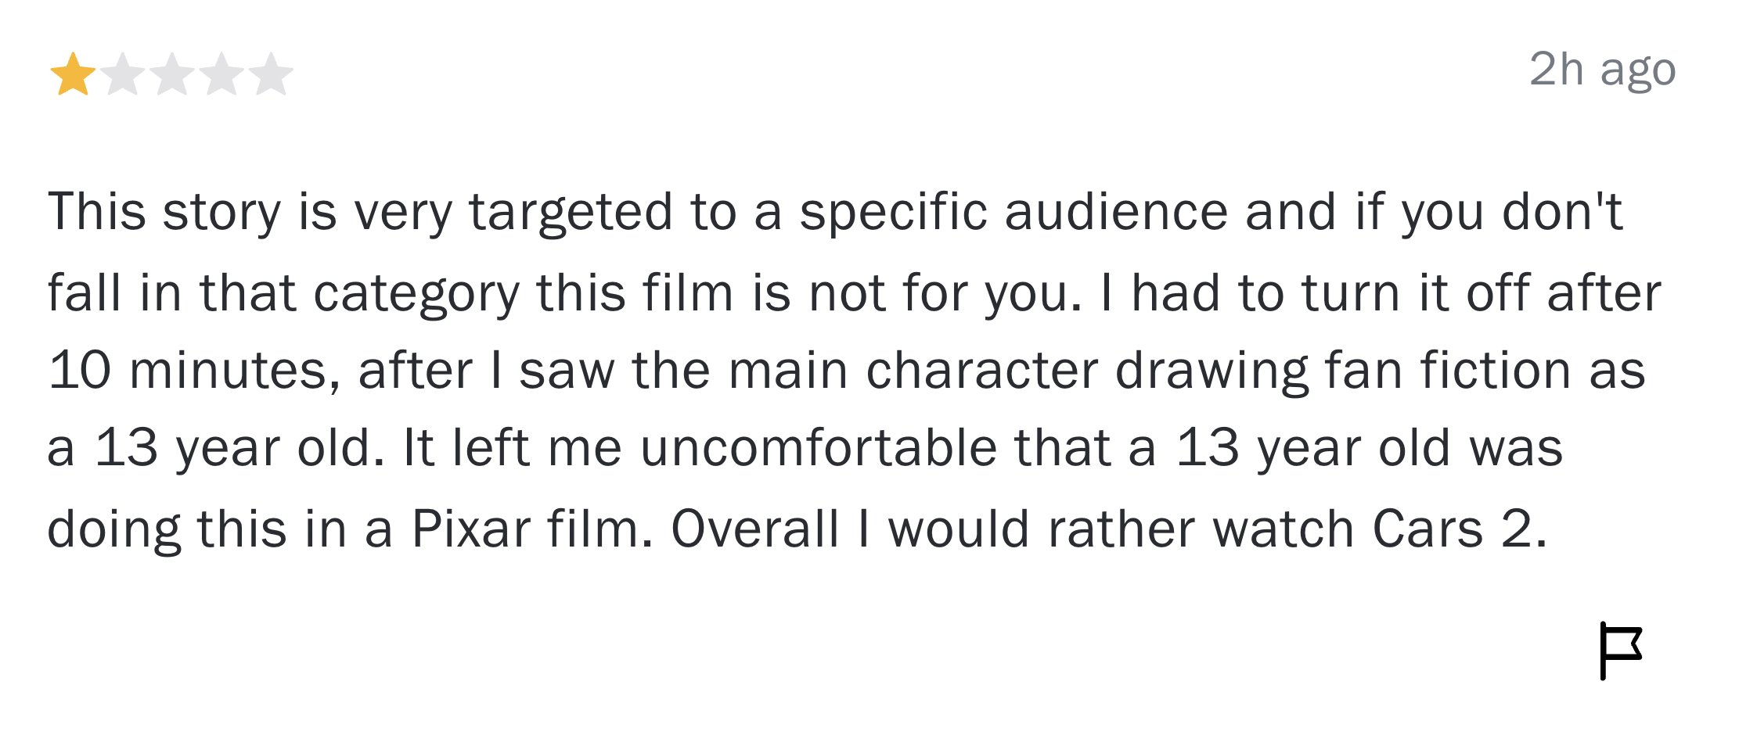The width and height of the screenshot is (1739, 735).
Task: Flag this review with the flag icon
Action: pos(1621,651)
